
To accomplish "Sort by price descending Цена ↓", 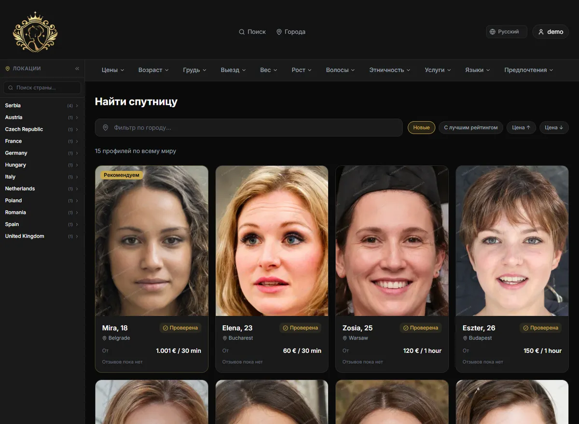I will tap(554, 127).
